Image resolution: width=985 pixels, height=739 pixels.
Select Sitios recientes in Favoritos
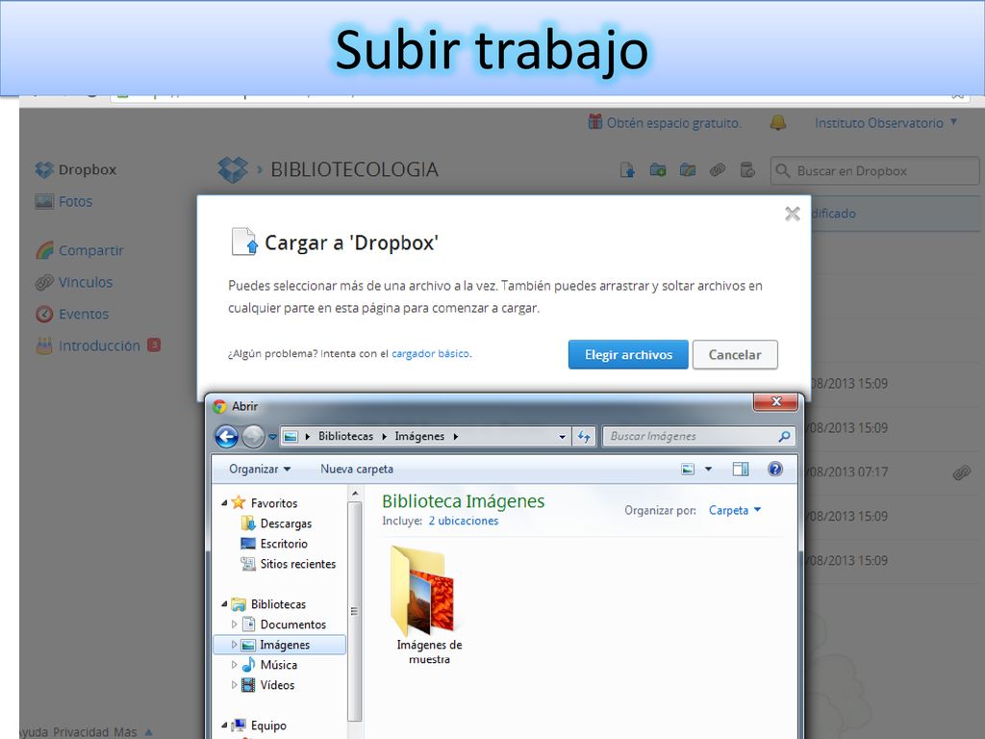coord(289,564)
